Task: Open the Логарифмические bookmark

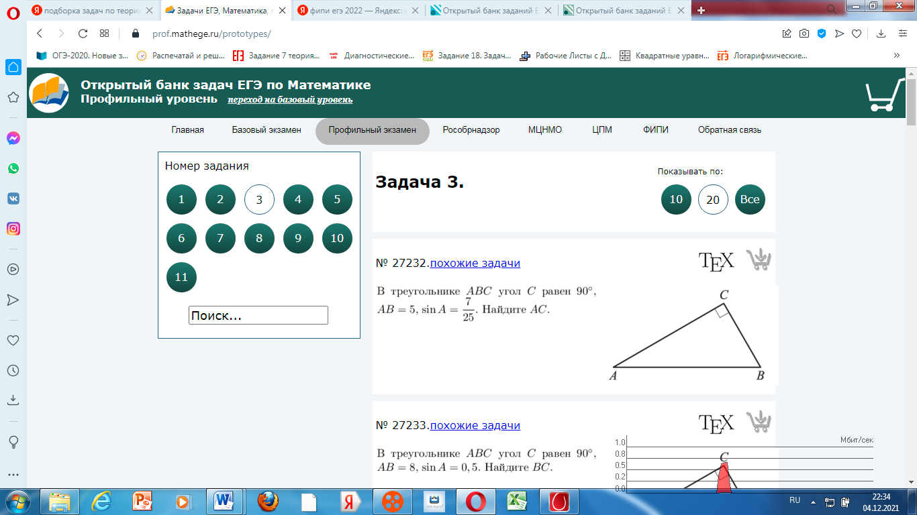Action: pos(762,56)
